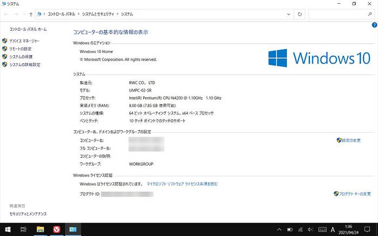Expand the address bar history dropdown

click(288, 14)
